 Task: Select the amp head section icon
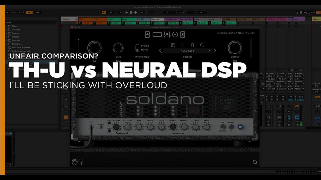coord(157,35)
